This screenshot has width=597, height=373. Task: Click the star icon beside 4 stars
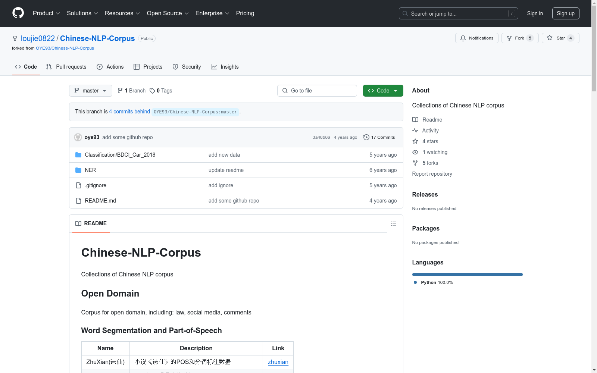click(x=415, y=141)
